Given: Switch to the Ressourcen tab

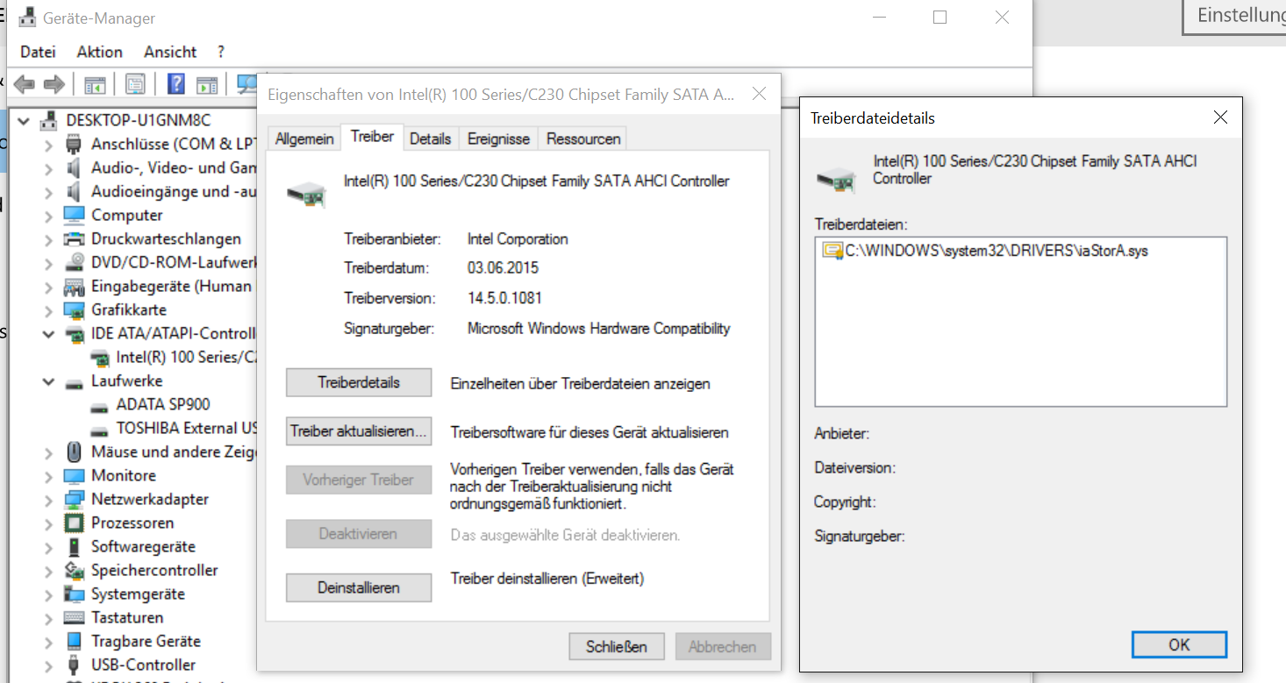Looking at the screenshot, I should point(583,139).
